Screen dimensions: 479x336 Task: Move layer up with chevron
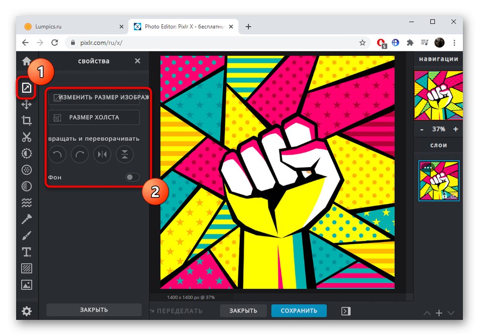[427, 313]
